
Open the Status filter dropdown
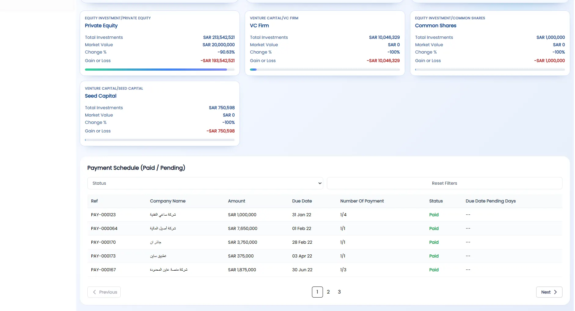tap(205, 183)
